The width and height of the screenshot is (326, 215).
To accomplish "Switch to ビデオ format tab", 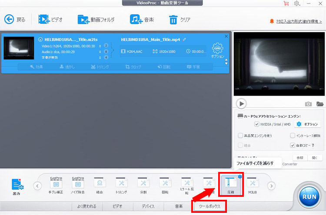I will coord(117,206).
